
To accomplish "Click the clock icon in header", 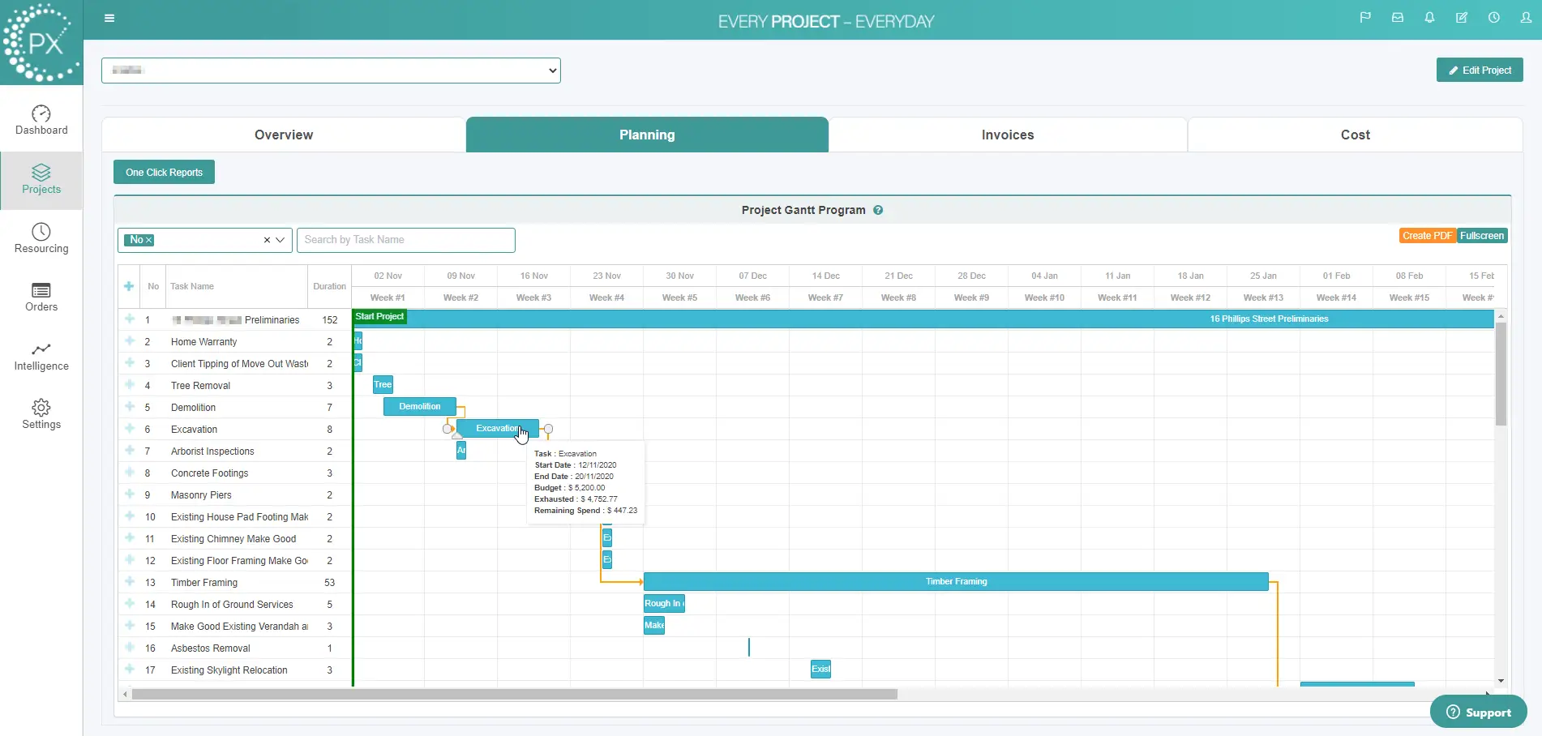I will pos(1493,18).
